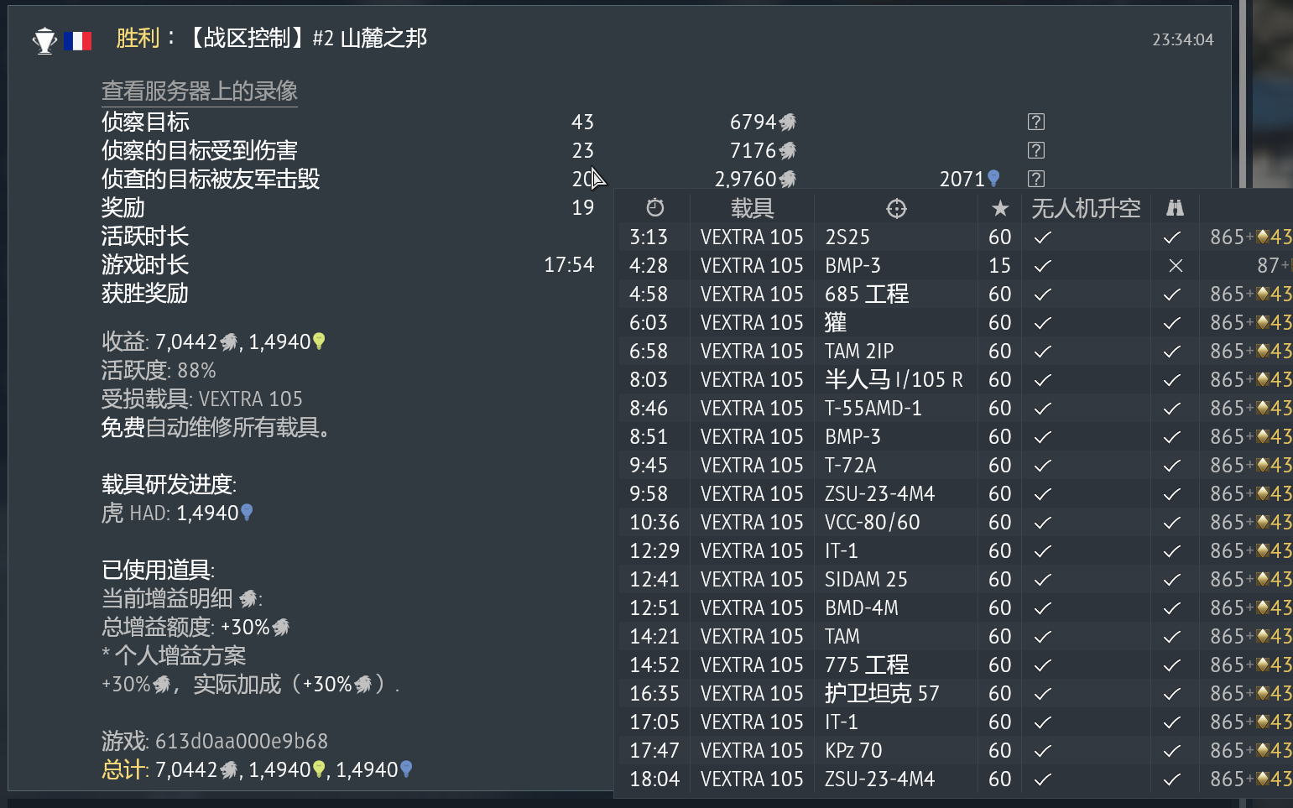1293x808 pixels.
Task: Select the 侦查的目标被友军击毁 row label
Action: tap(211, 179)
